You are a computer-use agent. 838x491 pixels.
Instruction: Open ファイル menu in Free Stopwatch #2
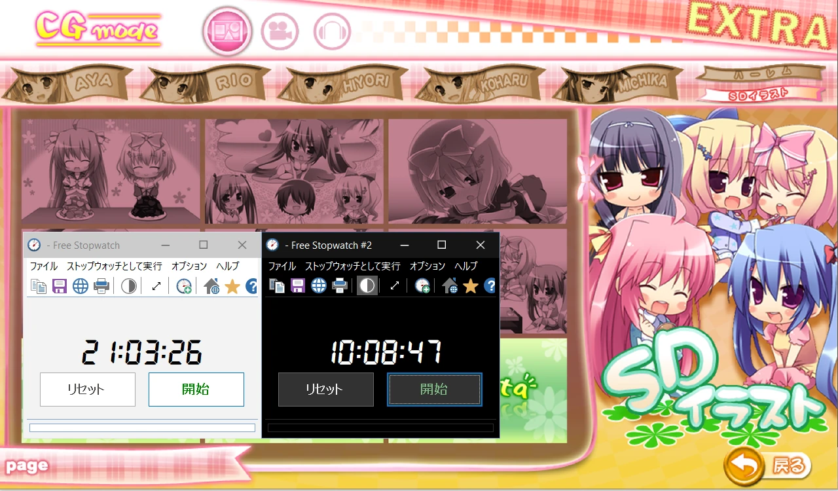click(x=282, y=266)
